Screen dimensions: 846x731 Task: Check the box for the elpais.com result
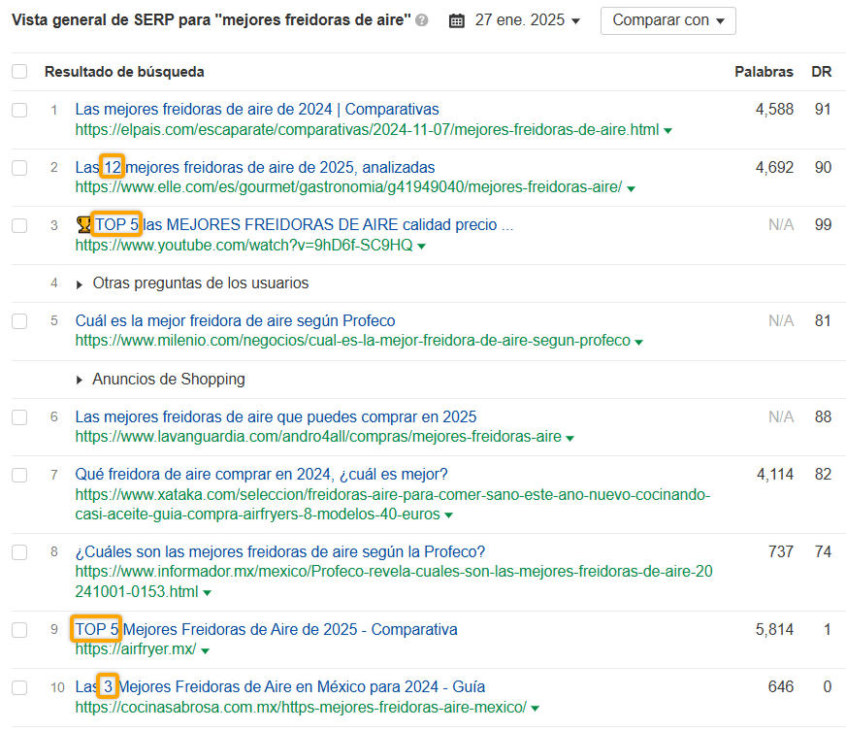(19, 110)
